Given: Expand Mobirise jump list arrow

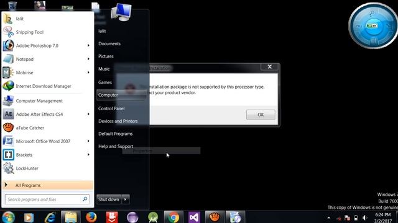Looking at the screenshot, I should click(x=88, y=72).
